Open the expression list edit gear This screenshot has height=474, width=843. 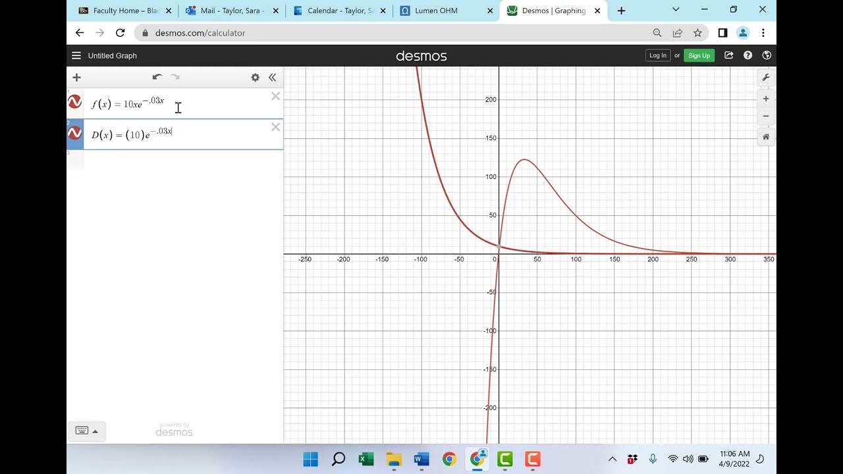pos(255,78)
